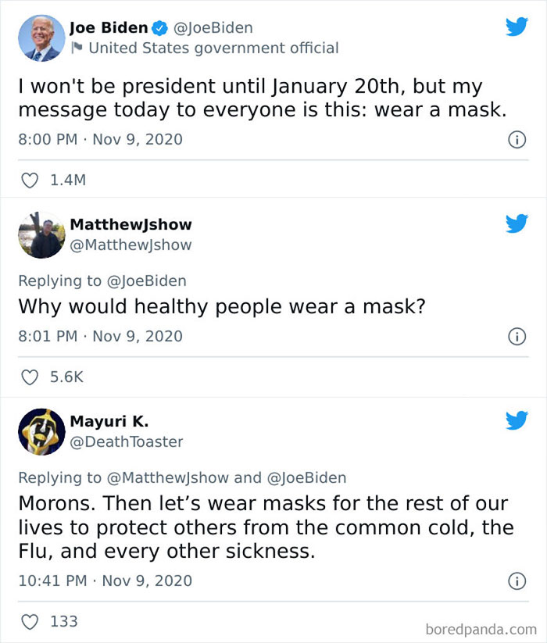Toggle the like heart on MatthewJshow's reply

click(x=29, y=376)
